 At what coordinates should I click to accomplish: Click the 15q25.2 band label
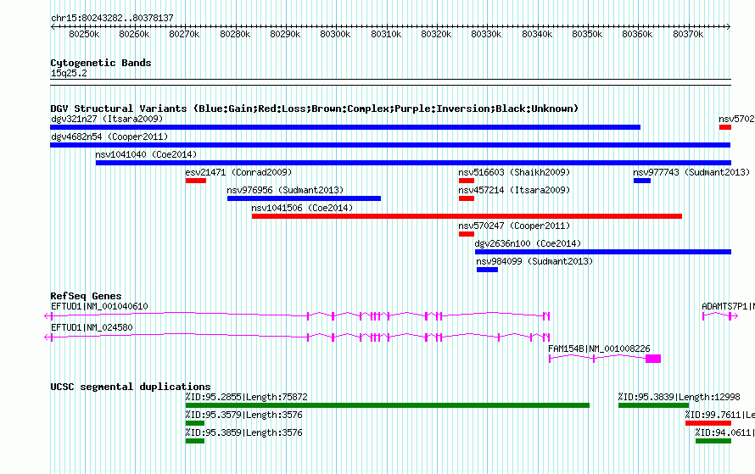click(x=69, y=73)
